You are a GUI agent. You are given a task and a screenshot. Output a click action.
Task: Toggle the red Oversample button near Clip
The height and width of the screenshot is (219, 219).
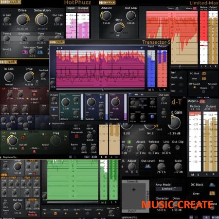point(77,136)
